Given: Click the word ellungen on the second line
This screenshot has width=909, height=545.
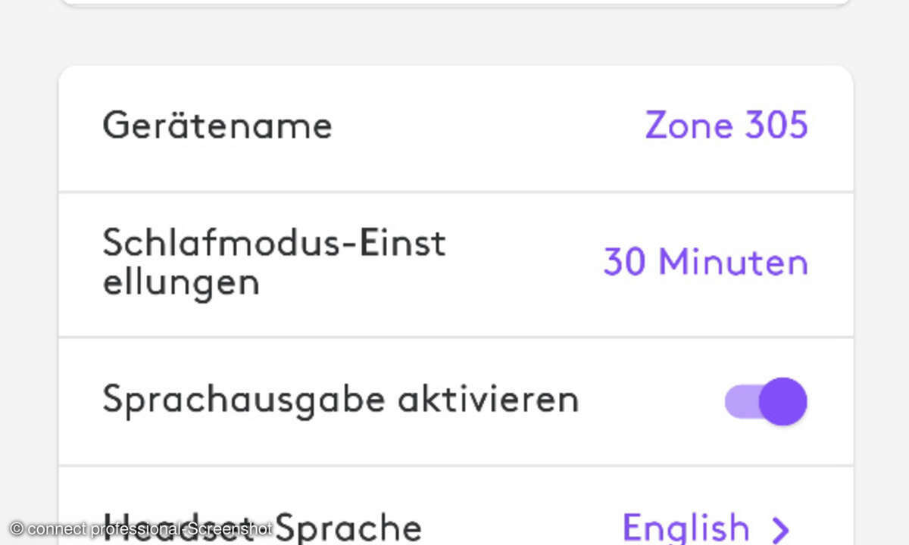Looking at the screenshot, I should tap(181, 282).
